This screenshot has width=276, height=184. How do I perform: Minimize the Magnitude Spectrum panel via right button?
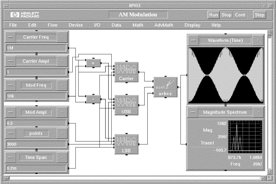click(258, 112)
